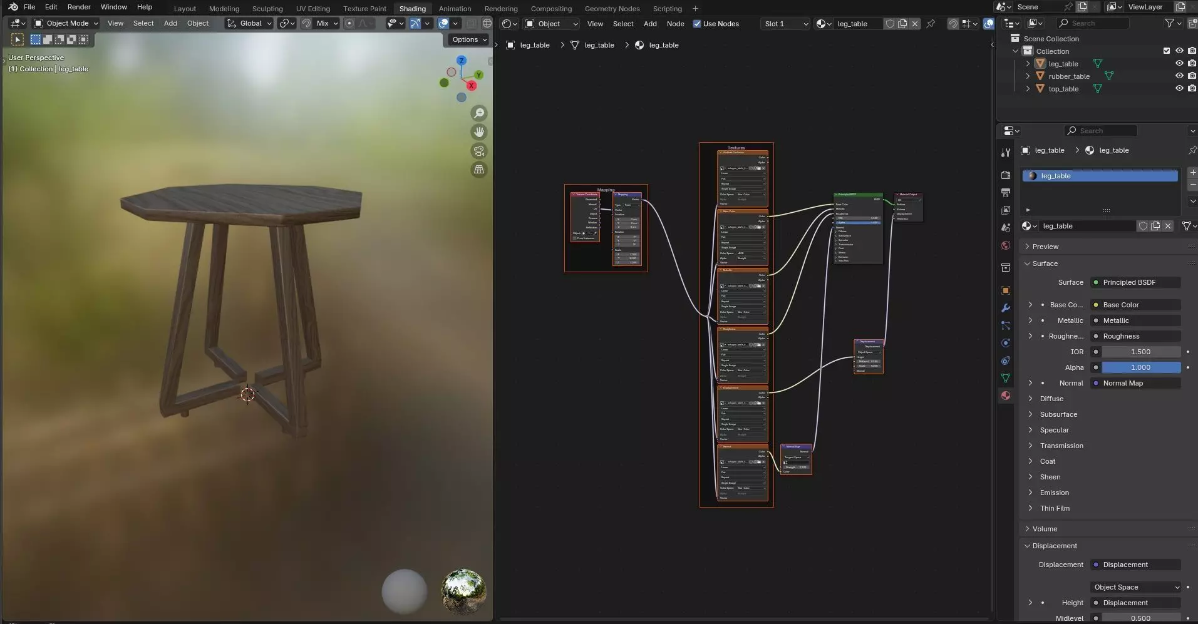Click the zoom magnifier viewport gizmo
The height and width of the screenshot is (624, 1198).
coord(479,113)
